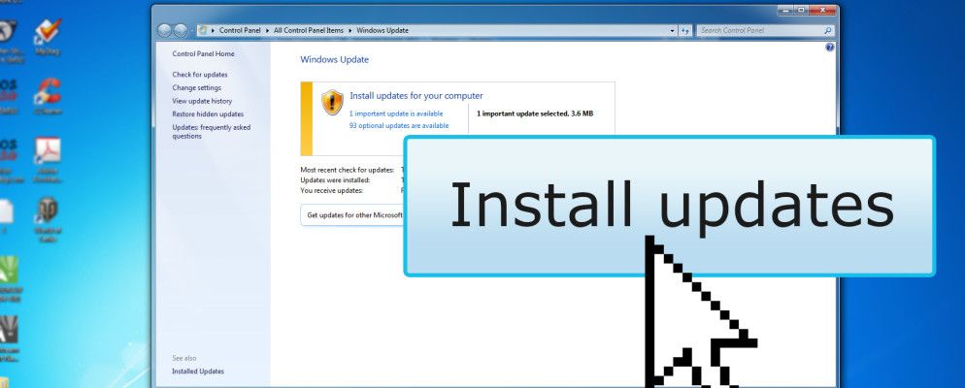965x388 pixels.
Task: Open Change settings in sidebar
Action: 196,88
